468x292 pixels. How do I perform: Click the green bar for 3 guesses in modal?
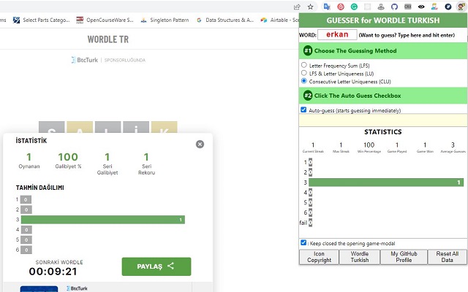click(x=103, y=220)
